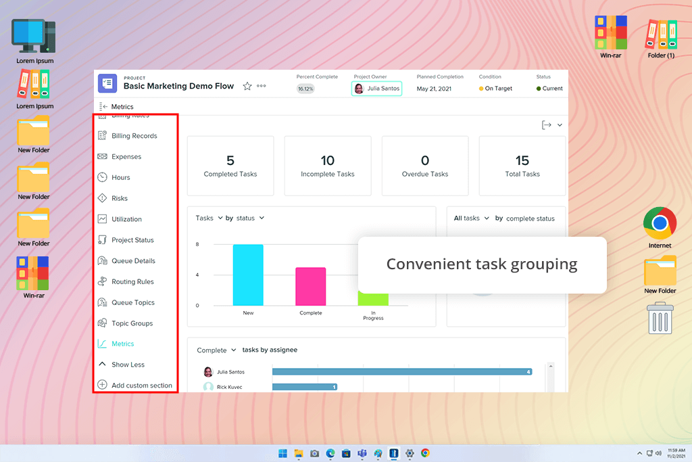This screenshot has height=462, width=692.
Task: Open the three-dot project options menu
Action: (x=262, y=86)
